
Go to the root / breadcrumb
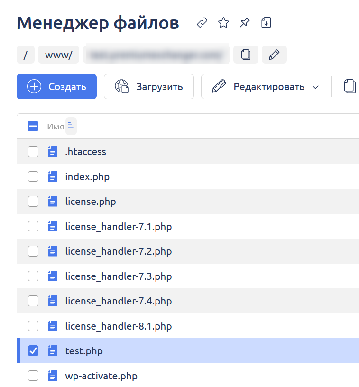point(26,55)
